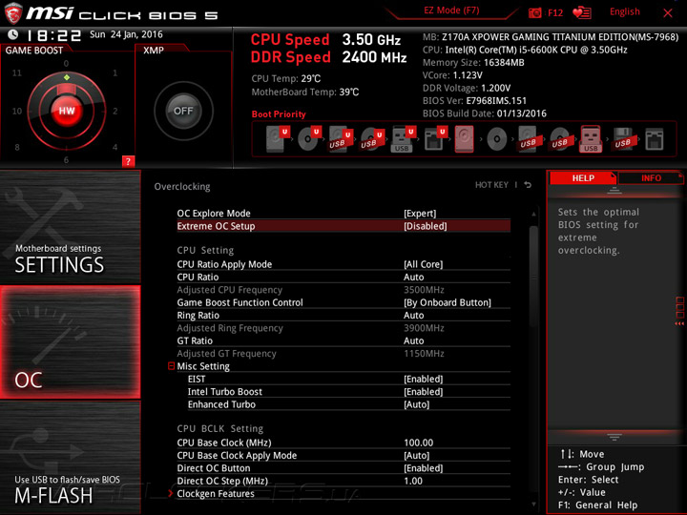Open Game Boost Function Control dropdown

click(448, 302)
